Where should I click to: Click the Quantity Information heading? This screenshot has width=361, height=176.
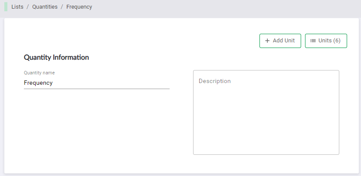(x=56, y=57)
